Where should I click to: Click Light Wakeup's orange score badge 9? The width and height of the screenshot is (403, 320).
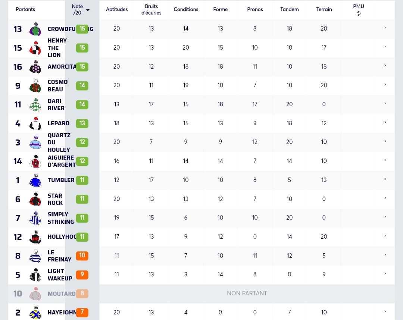(82, 274)
